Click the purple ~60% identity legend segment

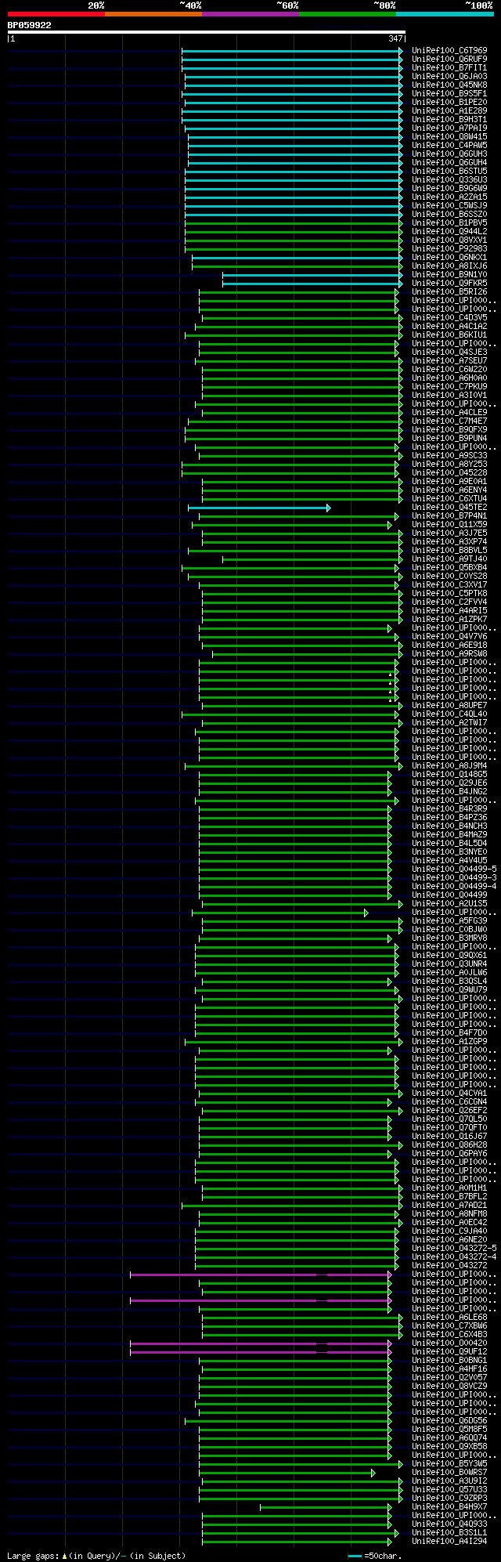click(x=250, y=14)
